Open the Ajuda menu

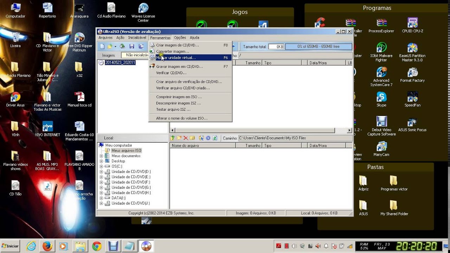[194, 38]
